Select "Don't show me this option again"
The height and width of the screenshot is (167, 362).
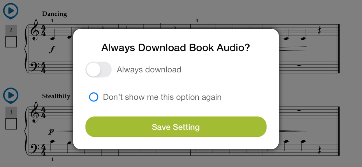pos(94,97)
